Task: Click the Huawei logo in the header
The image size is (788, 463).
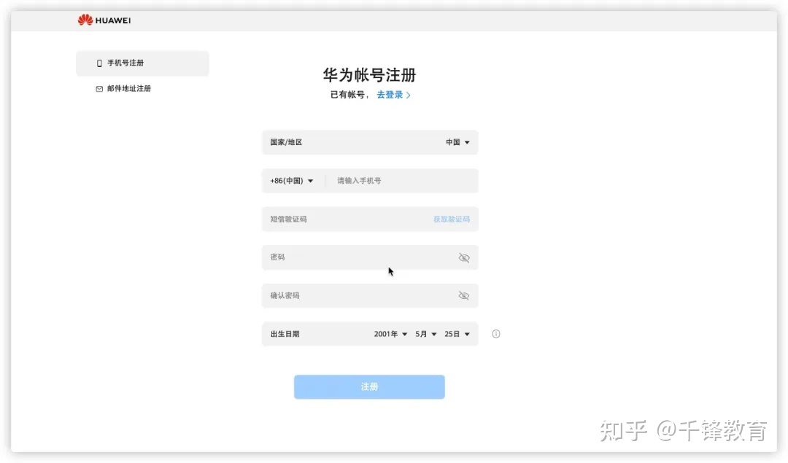Action: [x=104, y=20]
